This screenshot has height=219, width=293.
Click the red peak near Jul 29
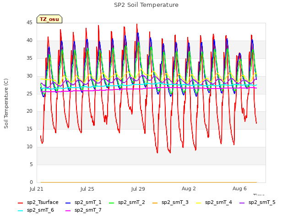point(137,25)
